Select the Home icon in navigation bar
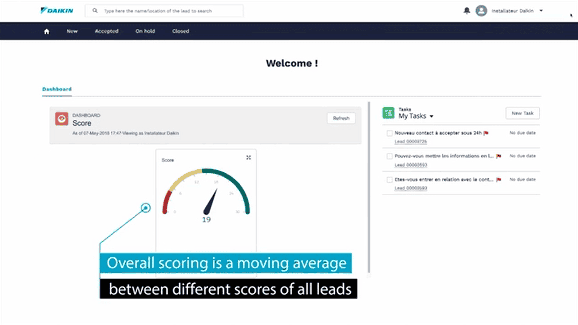 (x=47, y=31)
